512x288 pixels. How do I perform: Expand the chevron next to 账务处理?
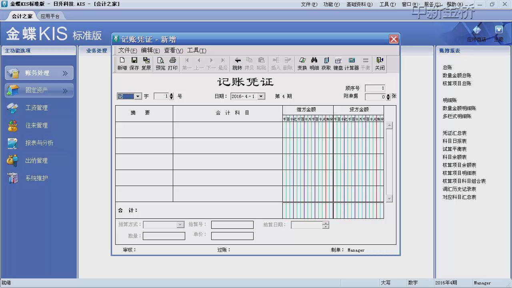point(65,73)
